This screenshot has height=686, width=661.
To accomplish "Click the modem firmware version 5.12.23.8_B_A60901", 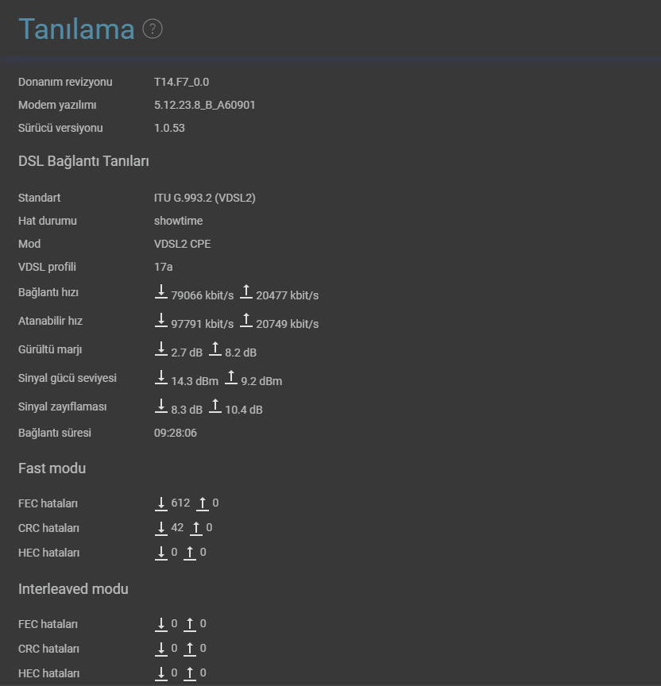I will tap(204, 105).
